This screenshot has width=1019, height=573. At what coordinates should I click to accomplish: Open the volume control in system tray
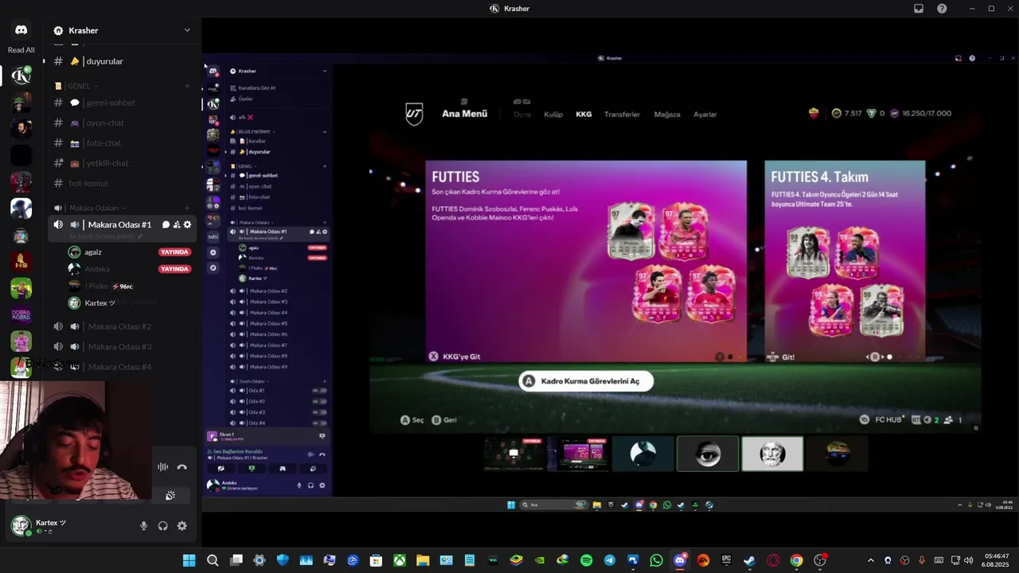pos(968,560)
